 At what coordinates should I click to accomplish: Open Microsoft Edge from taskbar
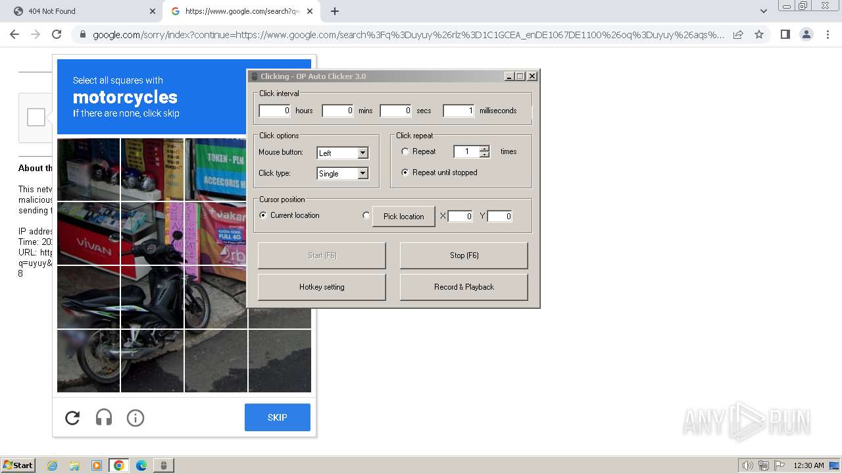[141, 465]
